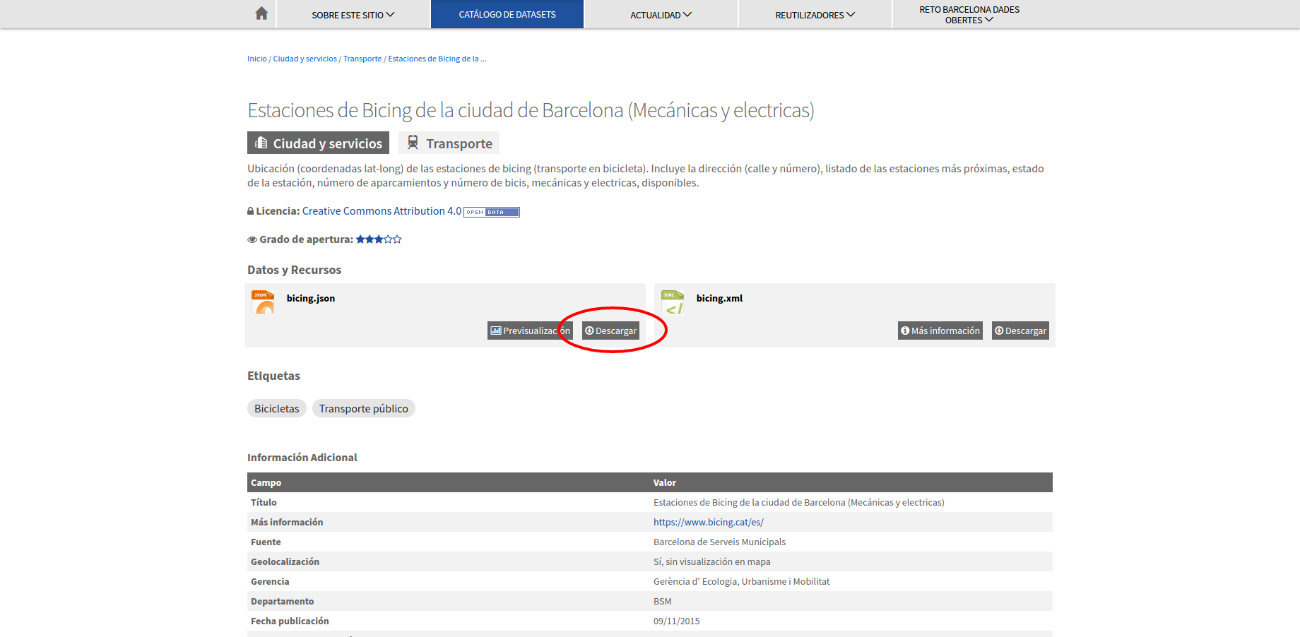Expand the ACTUALIDAD menu
This screenshot has width=1300, height=637.
(660, 13)
